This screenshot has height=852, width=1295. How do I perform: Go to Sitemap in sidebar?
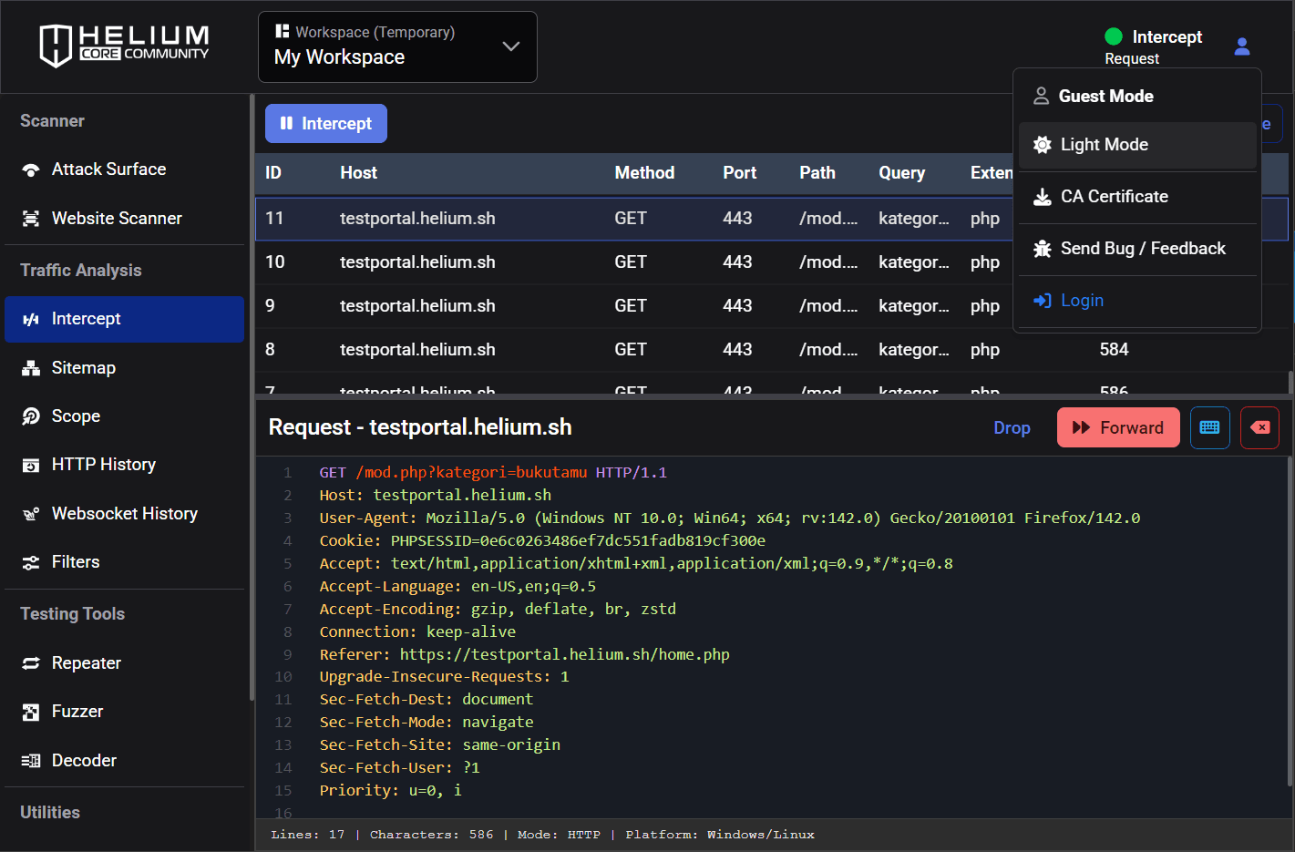point(83,368)
